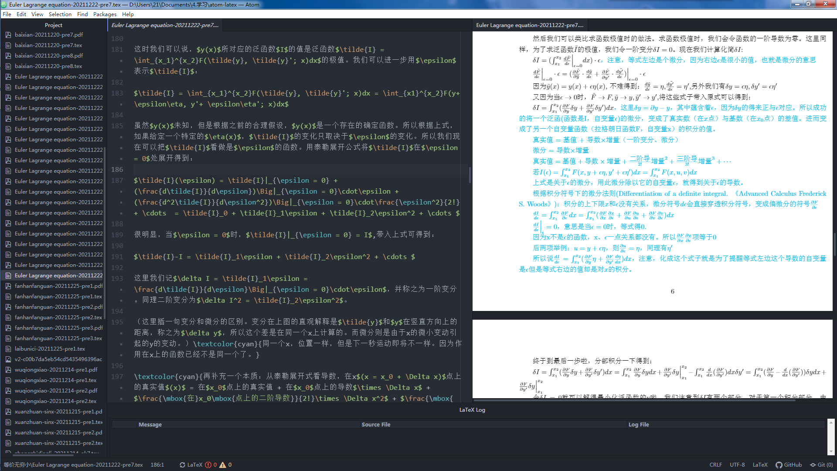Viewport: 837px width, 471px height.
Task: Click the image icon of v2-c00b7da5eb54cd file
Action: click(8, 359)
